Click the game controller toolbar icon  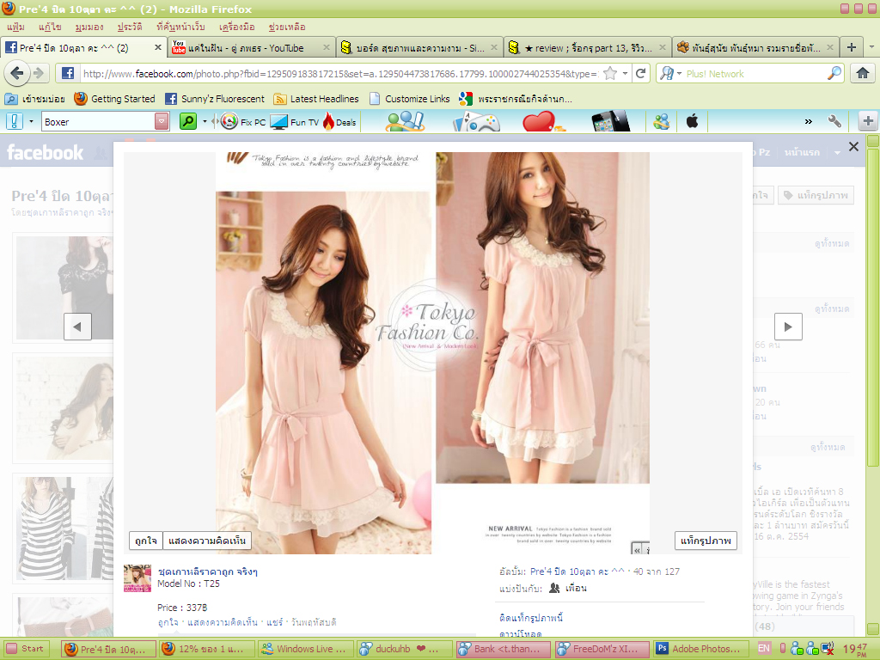476,121
